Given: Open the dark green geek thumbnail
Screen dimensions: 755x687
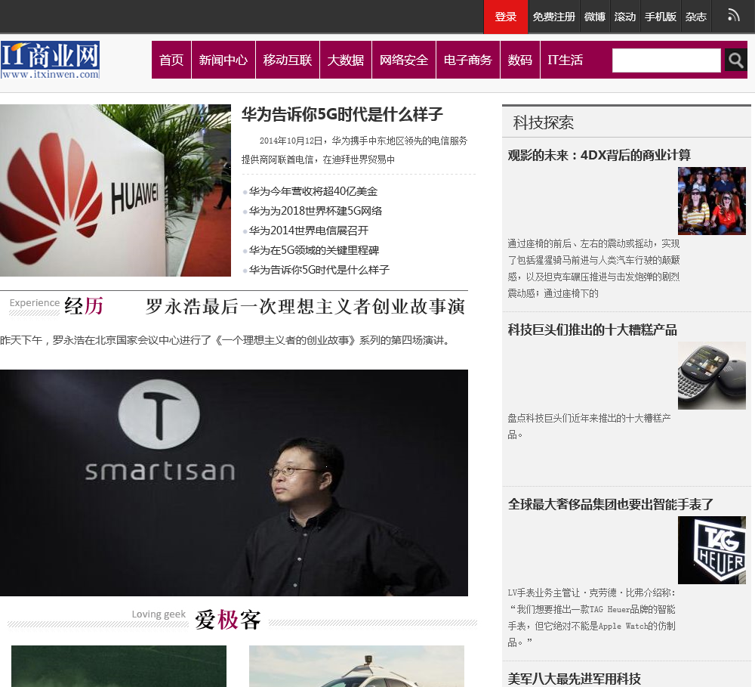Looking at the screenshot, I should tap(119, 667).
